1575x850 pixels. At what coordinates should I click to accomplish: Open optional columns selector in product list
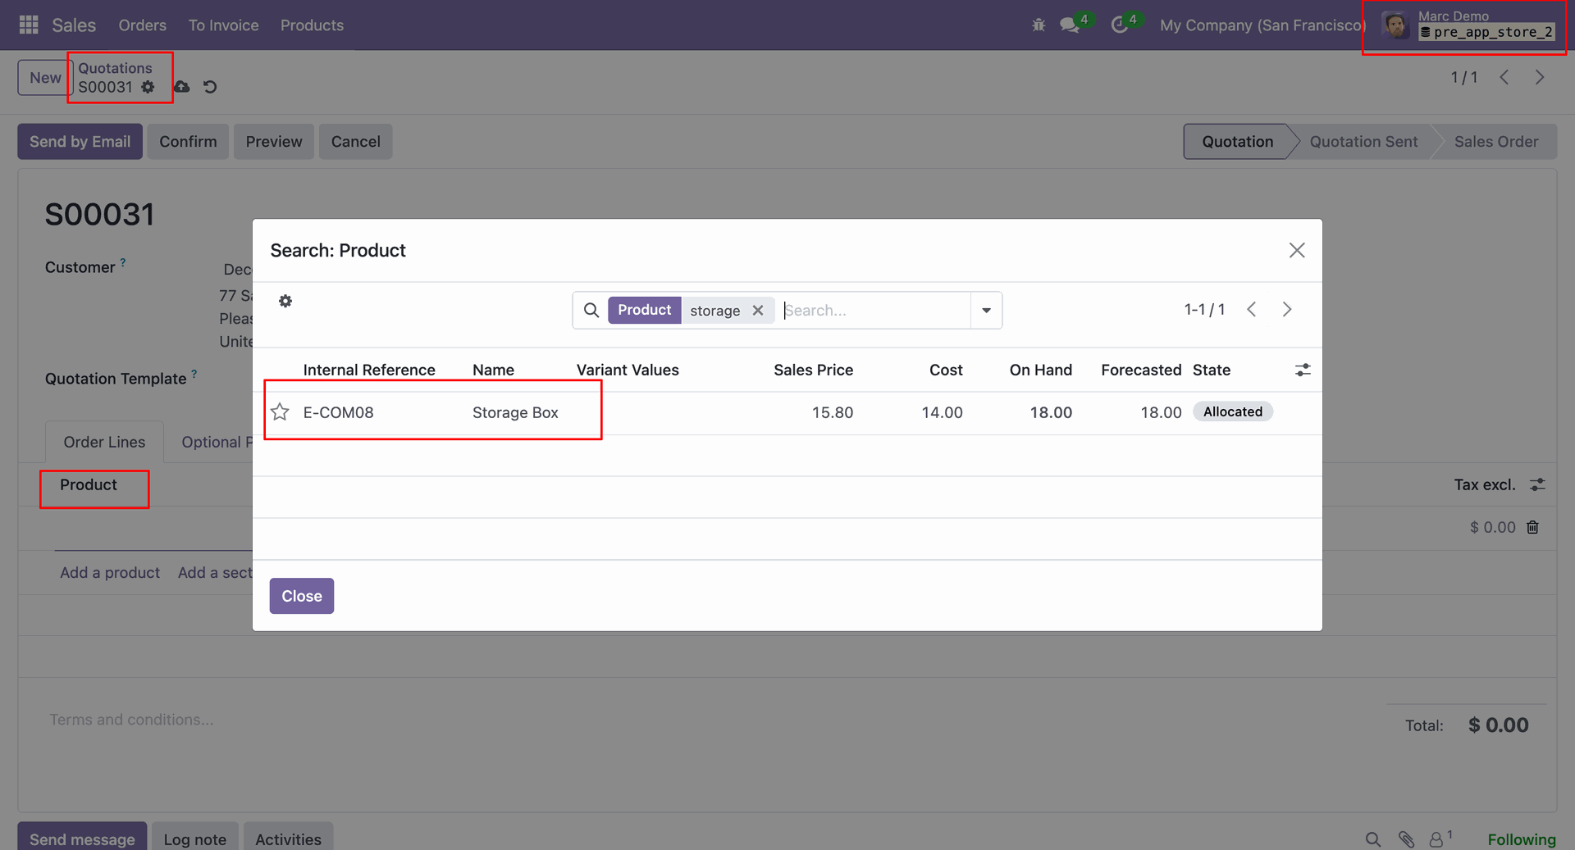[x=1303, y=370]
